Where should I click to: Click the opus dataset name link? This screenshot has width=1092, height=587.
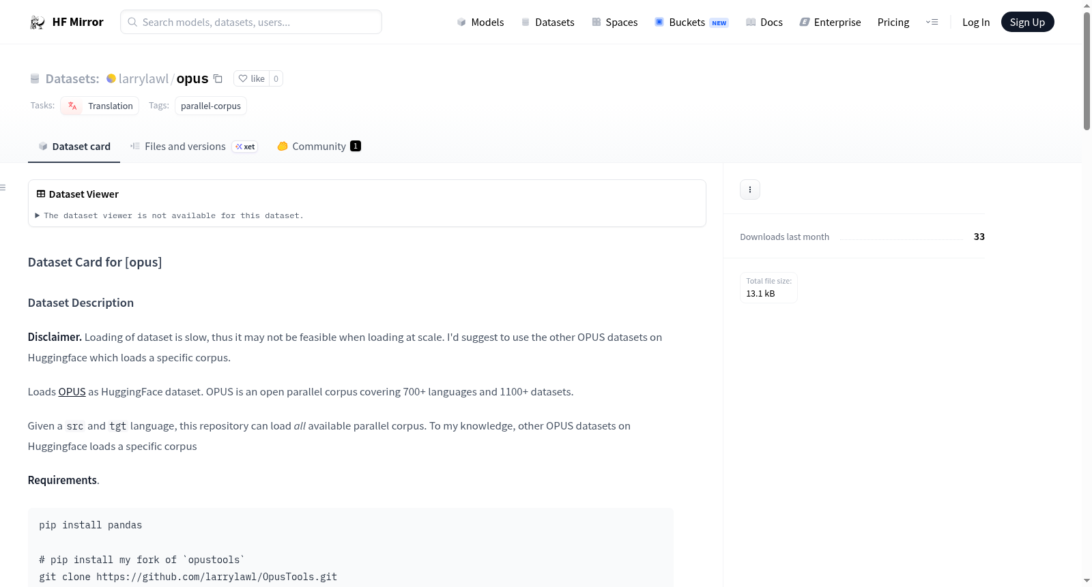(x=192, y=79)
